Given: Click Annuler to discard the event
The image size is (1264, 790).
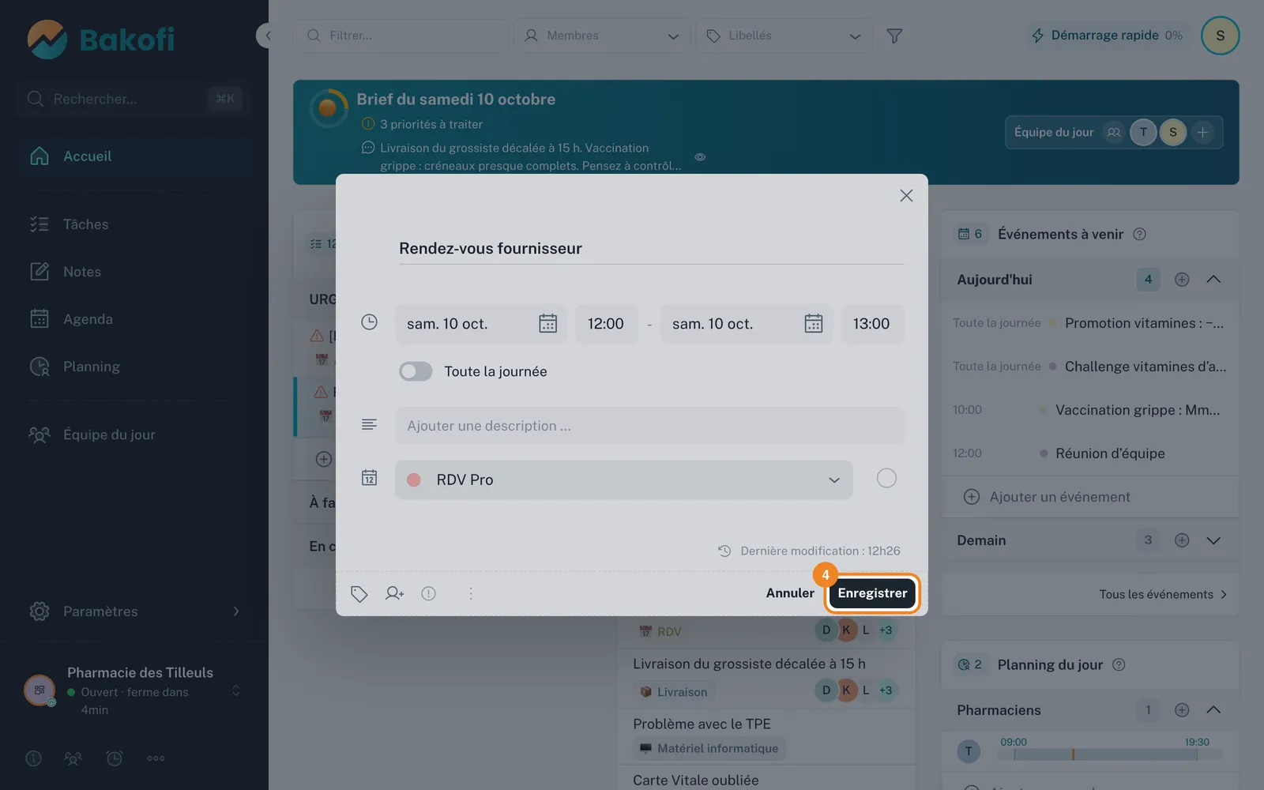Looking at the screenshot, I should (x=790, y=593).
